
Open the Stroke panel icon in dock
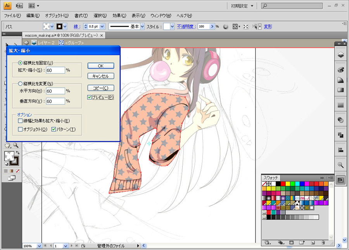point(340,105)
